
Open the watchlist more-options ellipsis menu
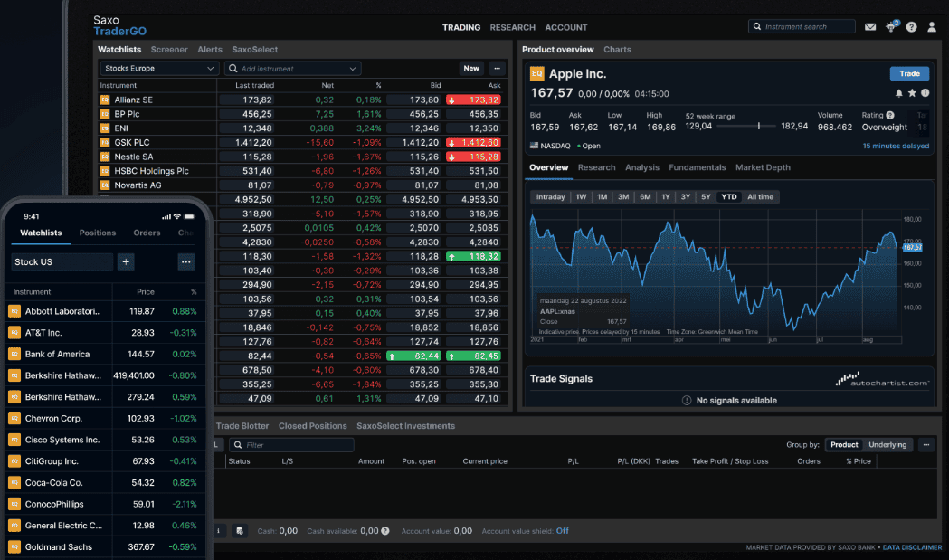497,68
